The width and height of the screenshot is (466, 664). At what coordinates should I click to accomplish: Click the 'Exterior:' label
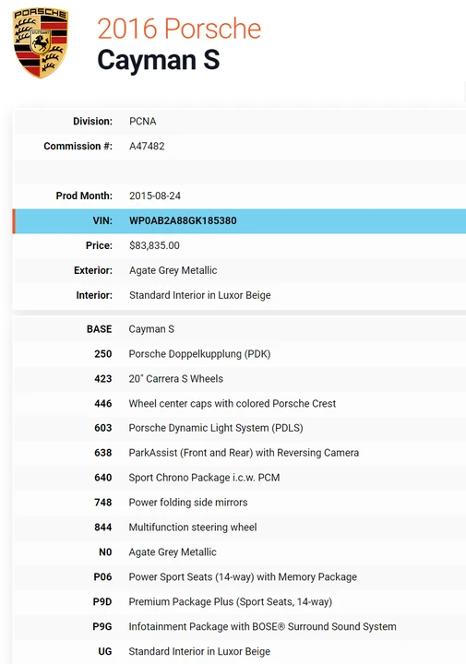(x=93, y=270)
